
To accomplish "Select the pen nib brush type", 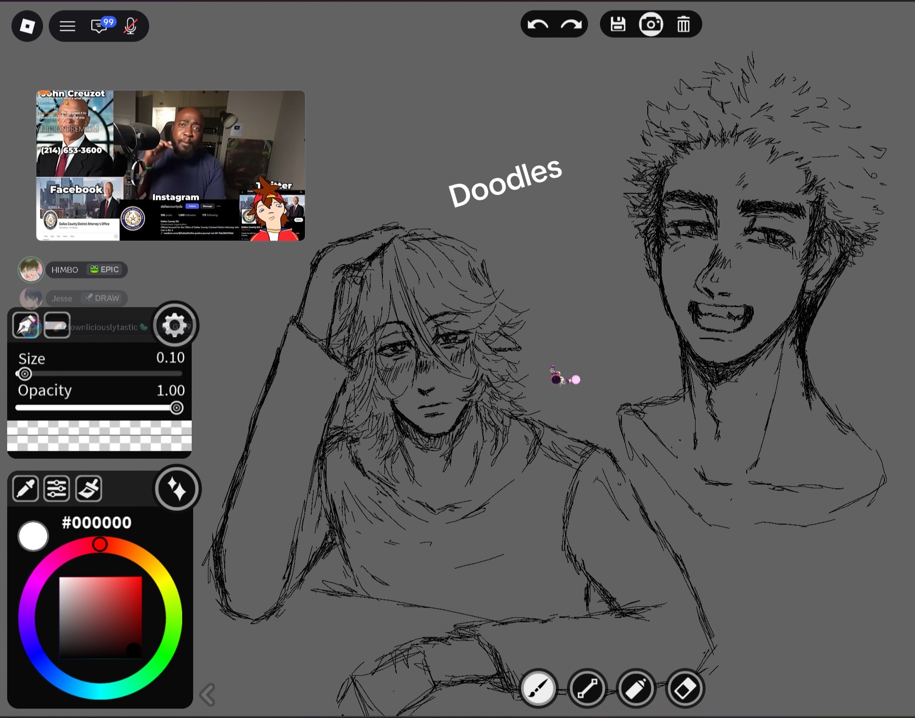I will click(x=26, y=326).
